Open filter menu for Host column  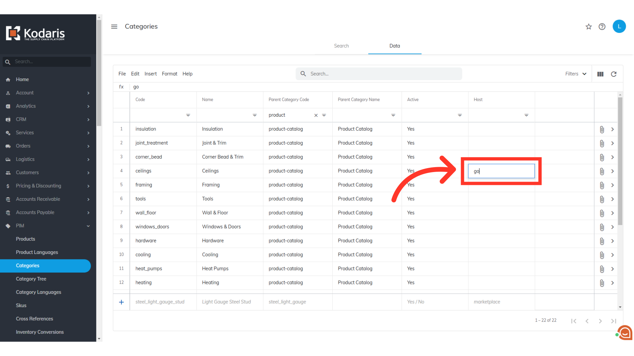[x=526, y=115]
